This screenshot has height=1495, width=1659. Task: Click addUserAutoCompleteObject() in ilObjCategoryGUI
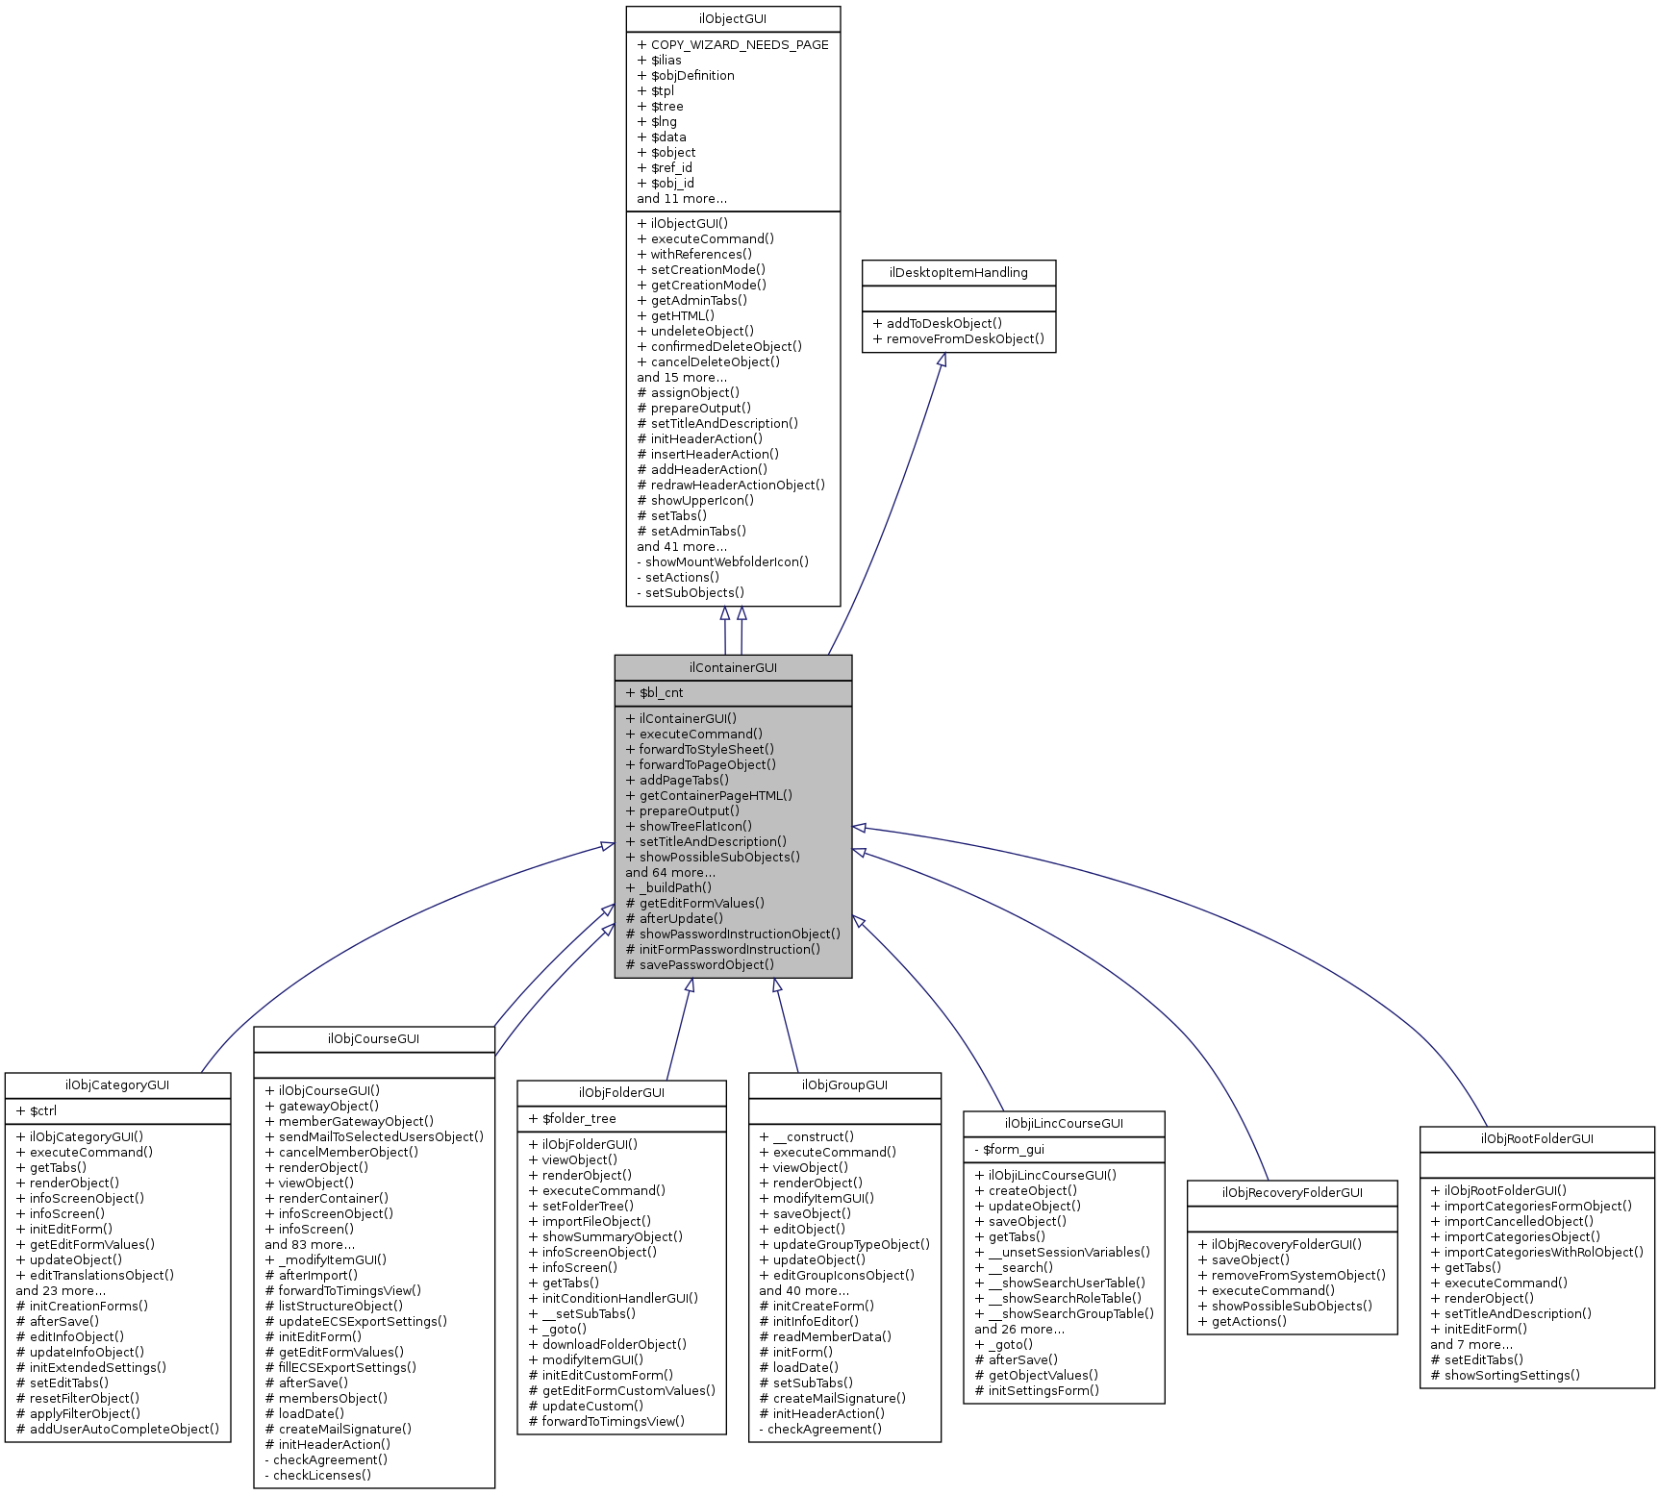pos(117,1429)
